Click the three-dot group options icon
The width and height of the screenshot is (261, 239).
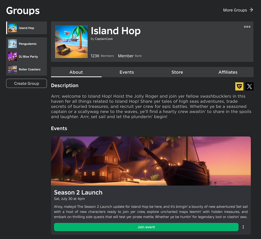click(x=247, y=27)
